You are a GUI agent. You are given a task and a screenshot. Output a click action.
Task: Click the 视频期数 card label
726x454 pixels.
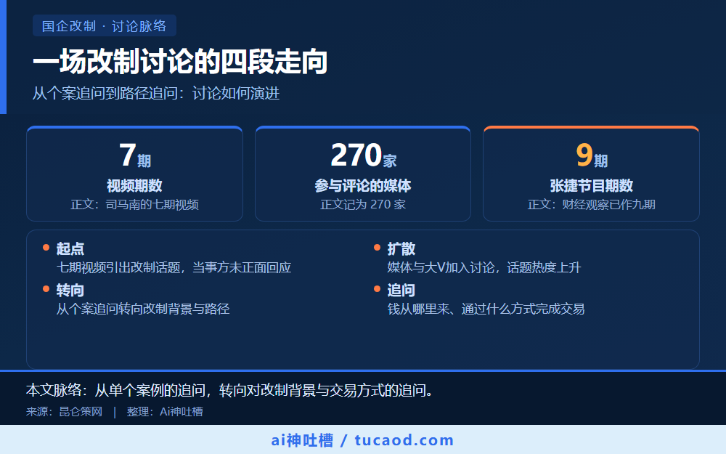pyautogui.click(x=135, y=185)
